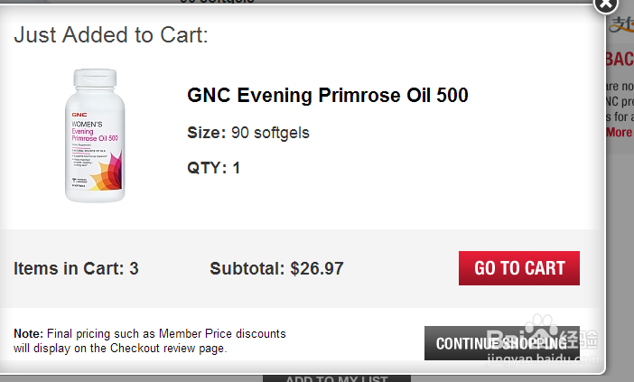Click the Items in Cart: 3 text

(x=76, y=268)
